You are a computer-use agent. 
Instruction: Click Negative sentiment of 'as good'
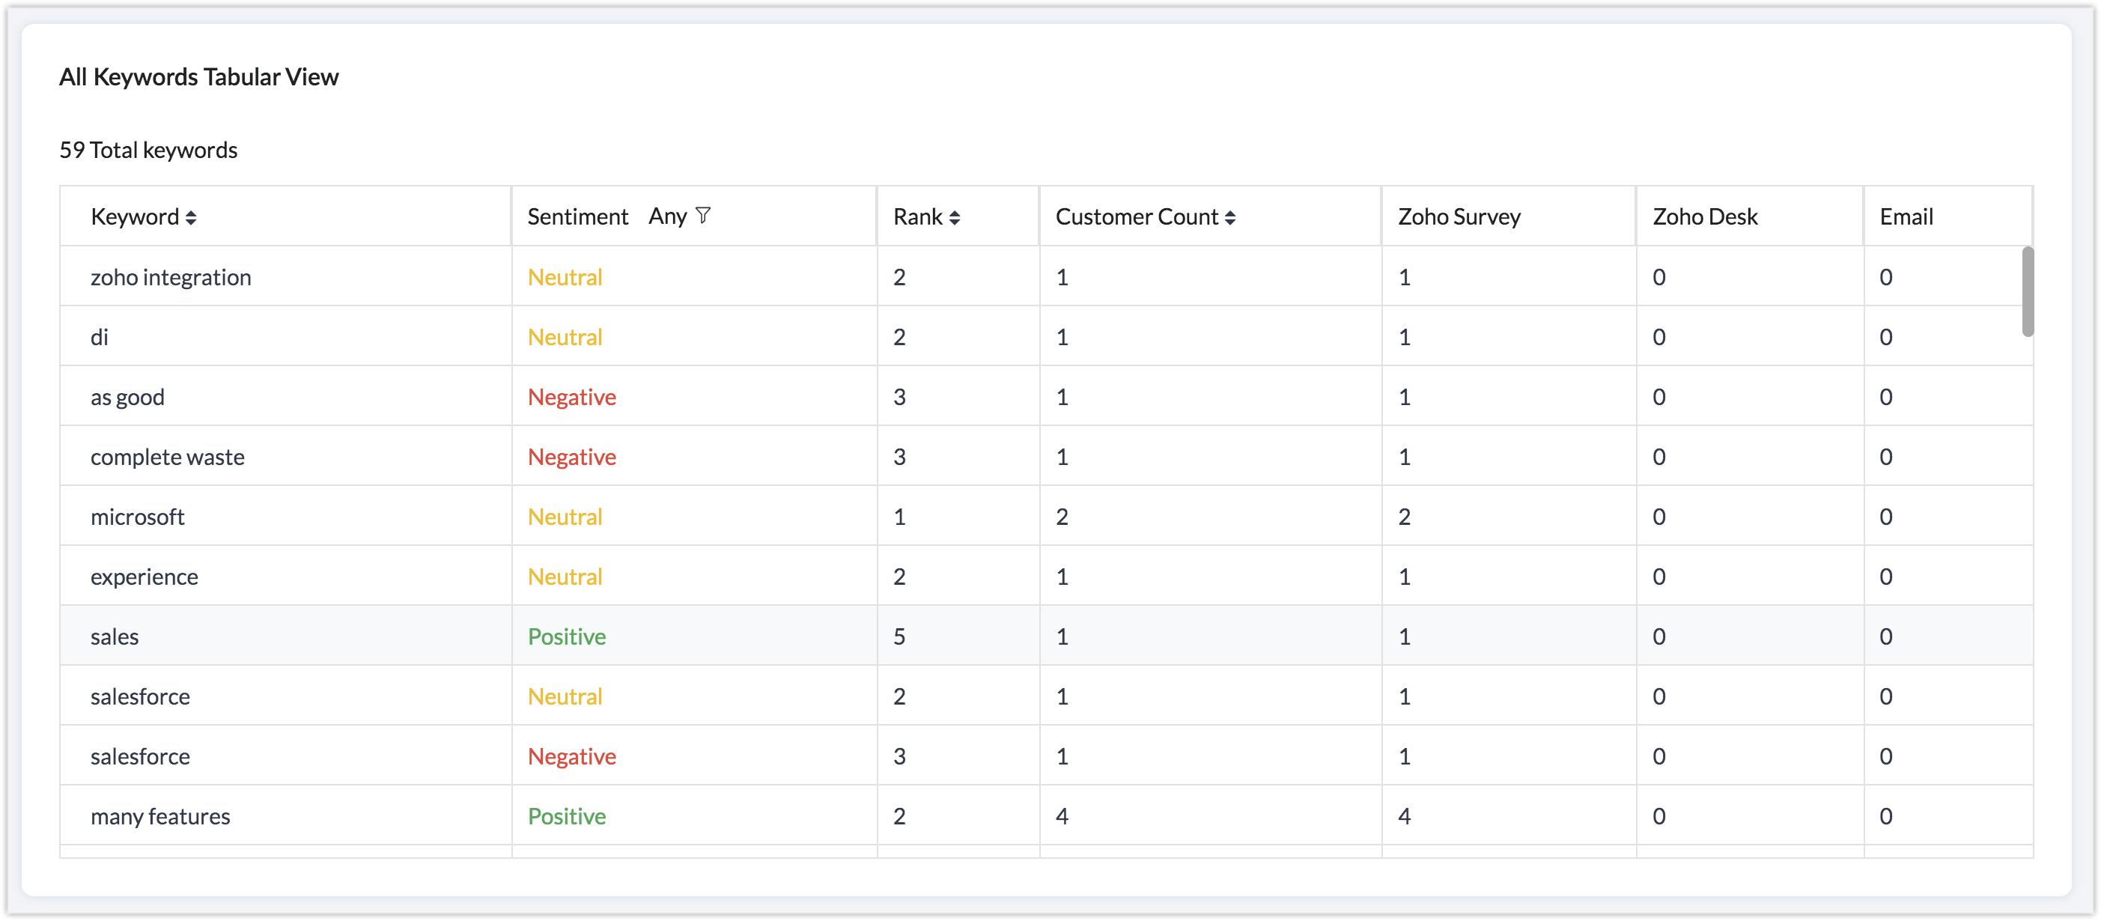click(x=572, y=398)
